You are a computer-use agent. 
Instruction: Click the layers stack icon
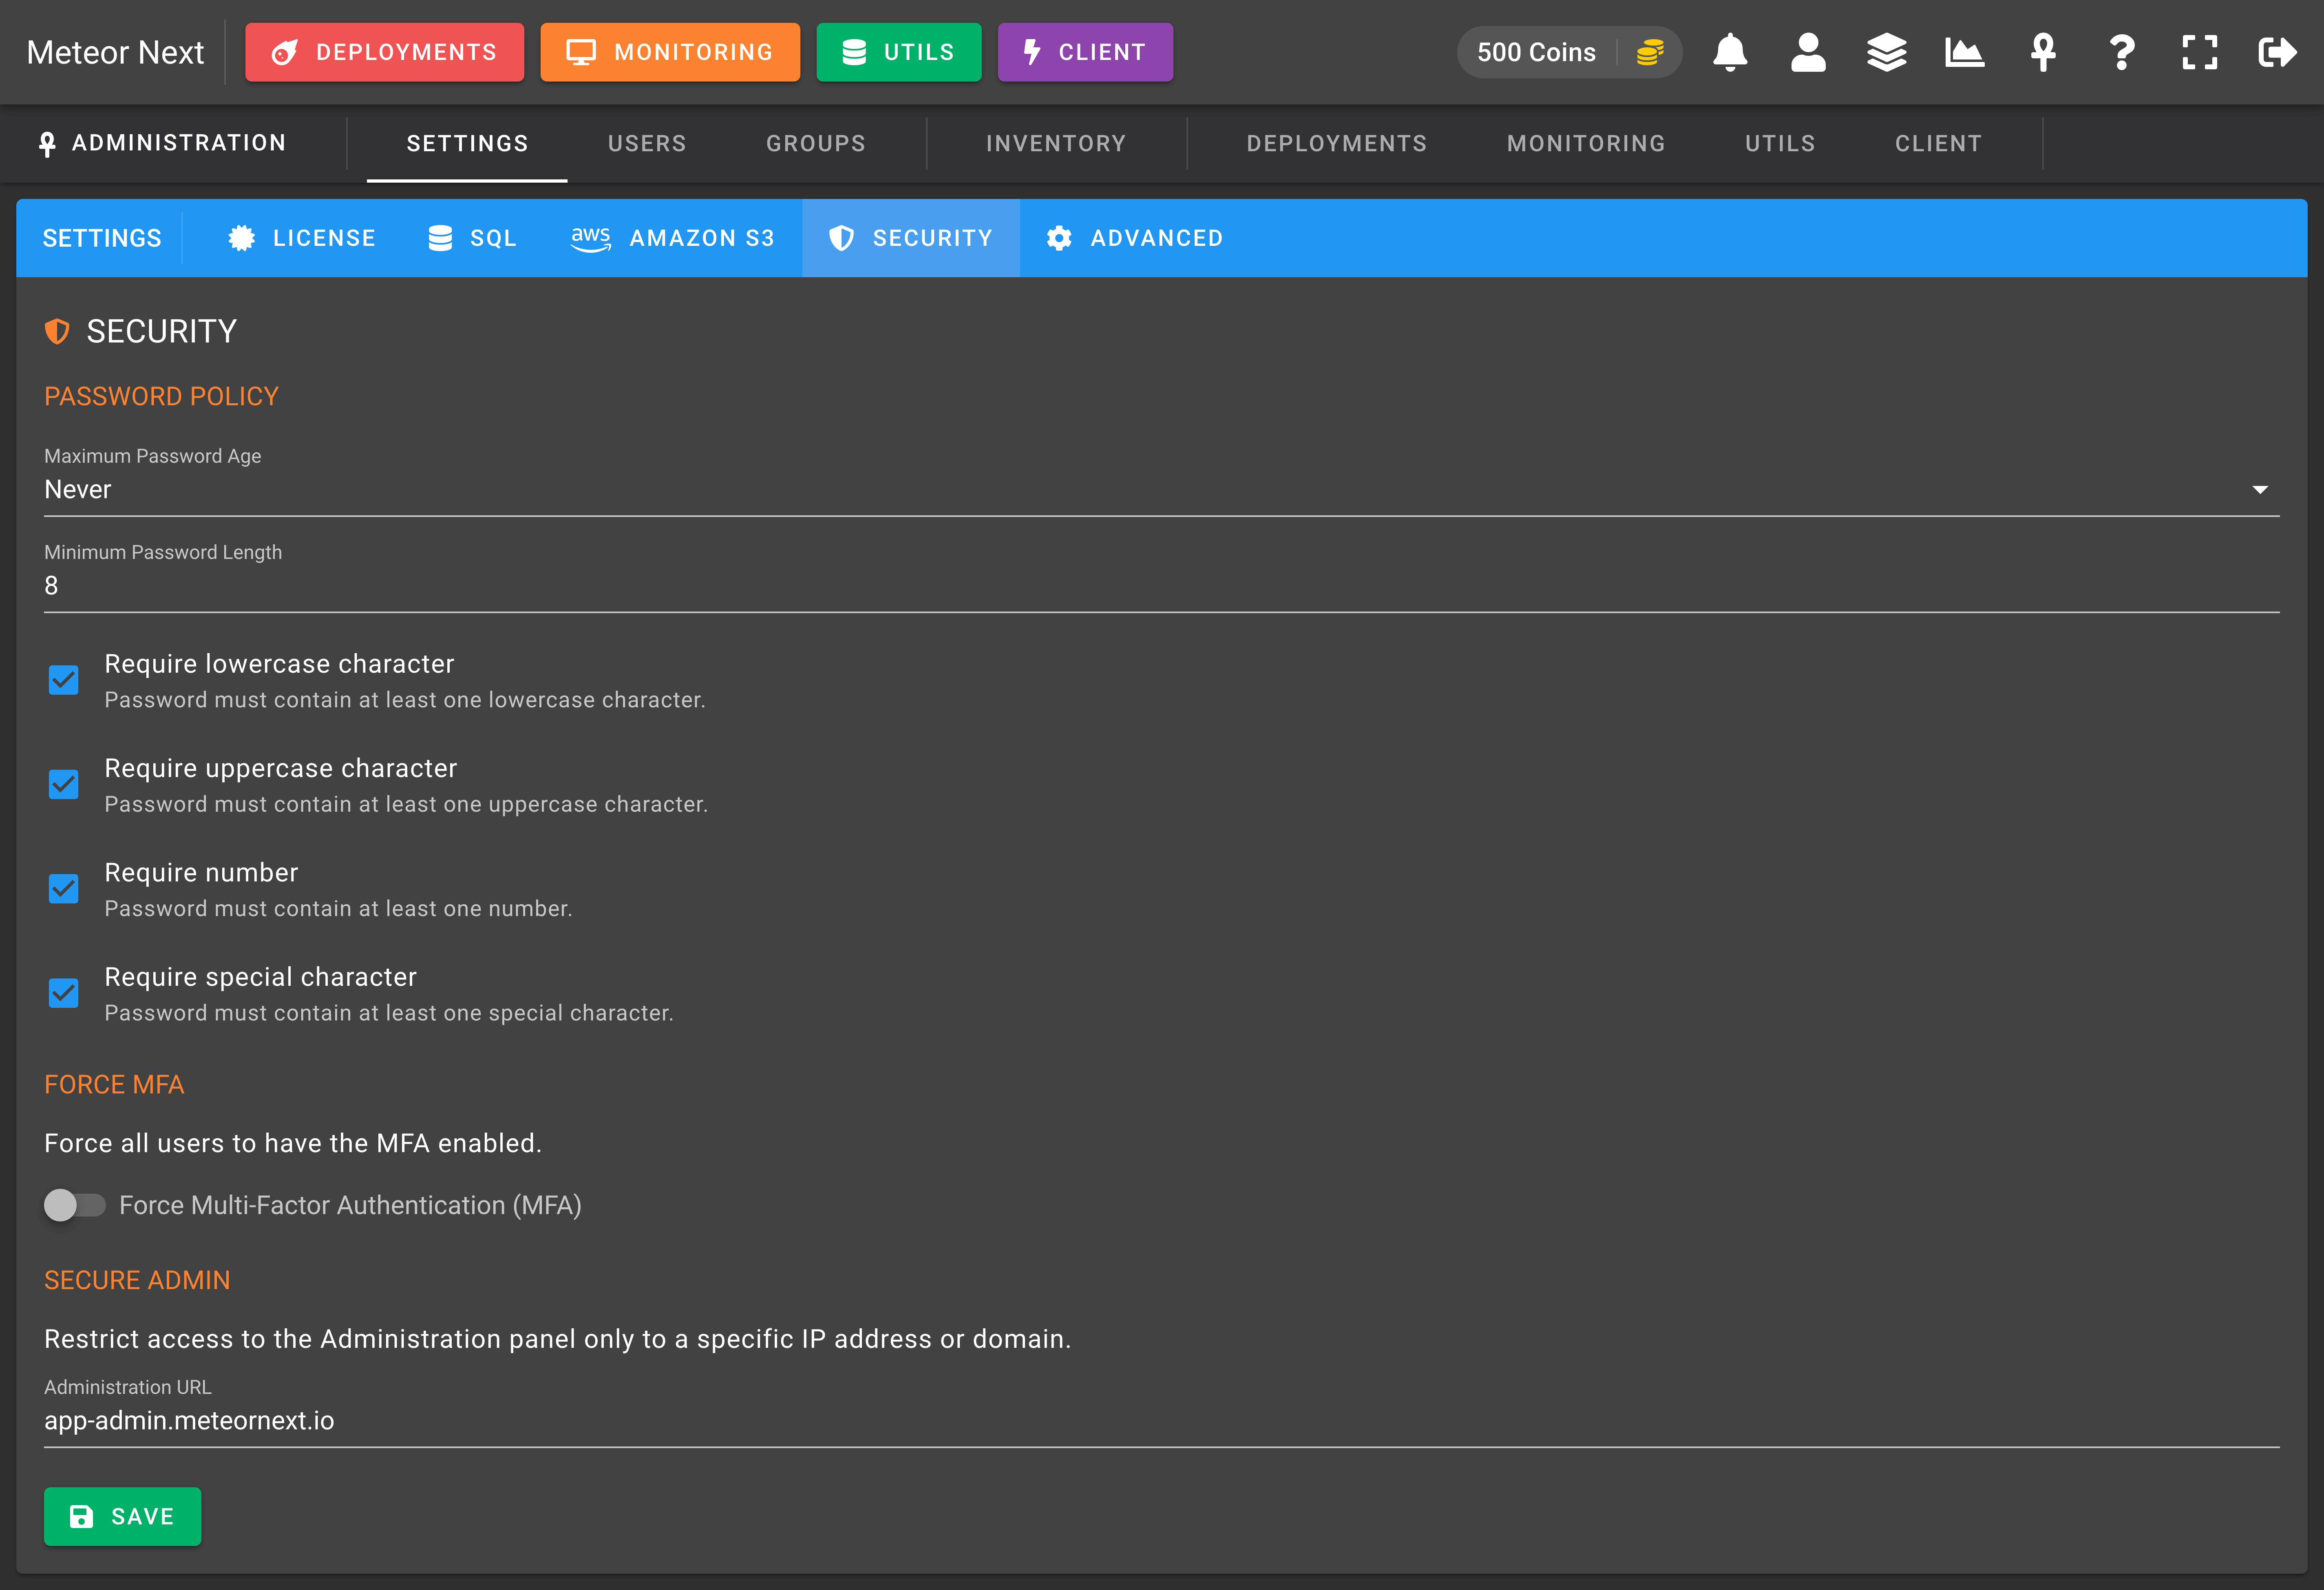coord(1886,52)
